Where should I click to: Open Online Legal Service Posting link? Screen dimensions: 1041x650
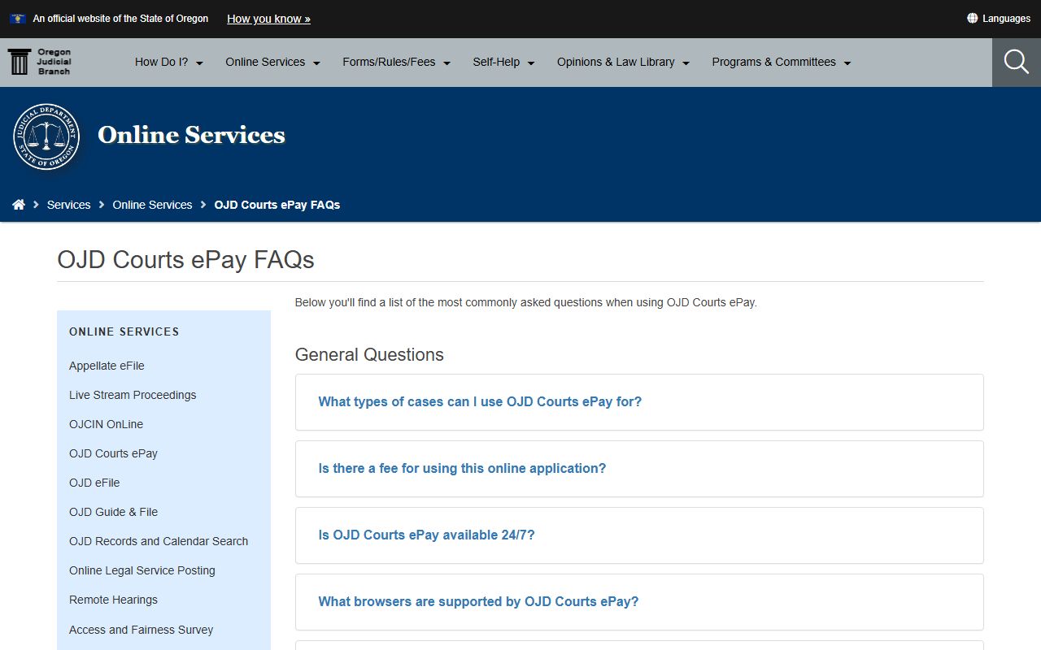click(x=142, y=570)
